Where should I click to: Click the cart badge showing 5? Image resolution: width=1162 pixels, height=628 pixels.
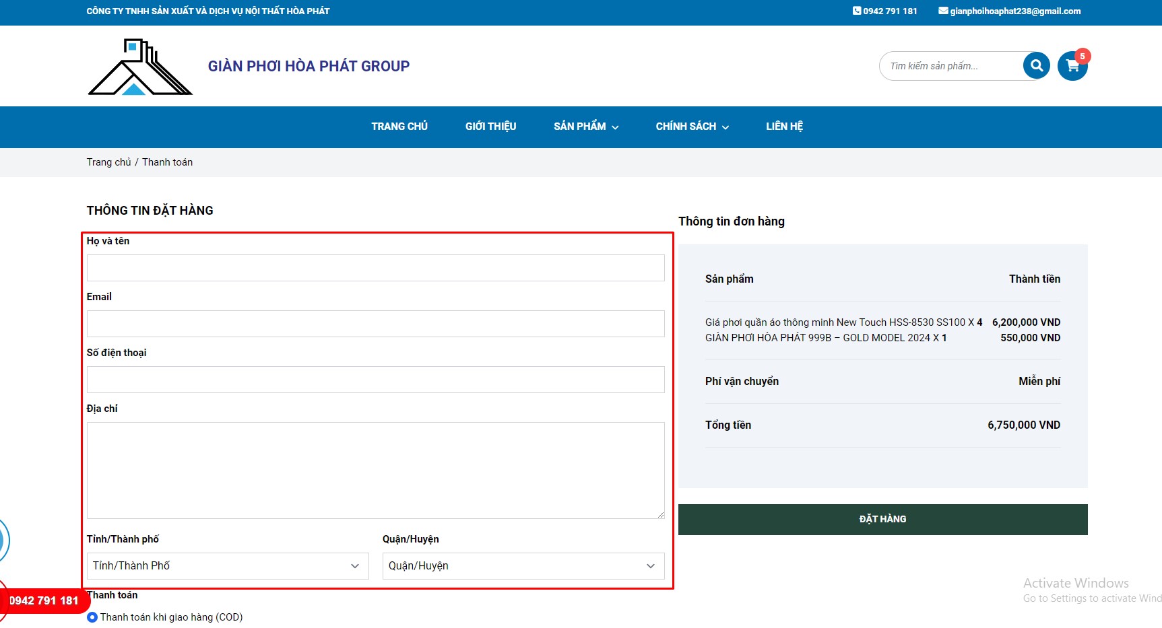[x=1082, y=56]
